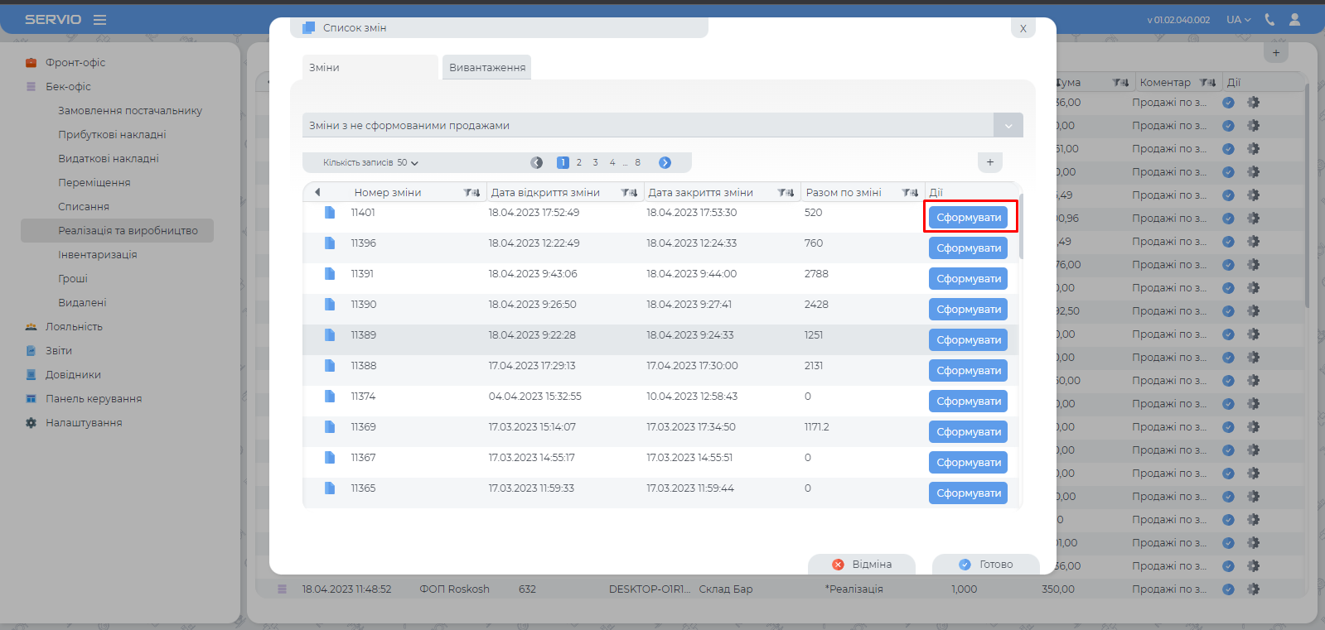Open the UA language selector
1325x630 pixels.
(x=1238, y=20)
